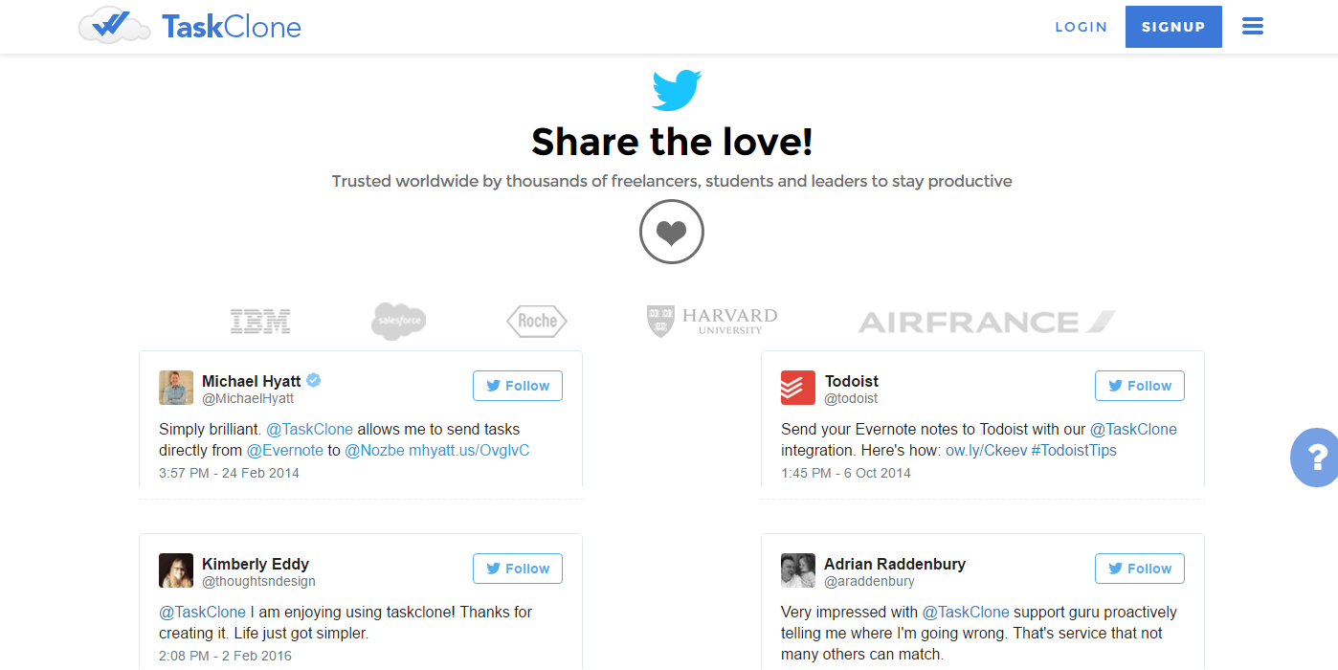
Task: Click the TaskClone cloud logo
Action: [x=114, y=26]
